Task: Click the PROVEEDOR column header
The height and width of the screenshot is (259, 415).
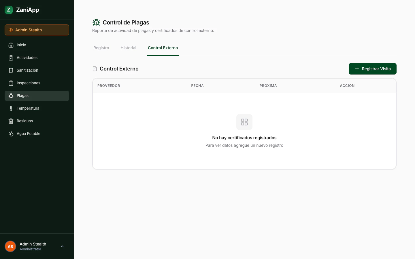Action: click(109, 85)
